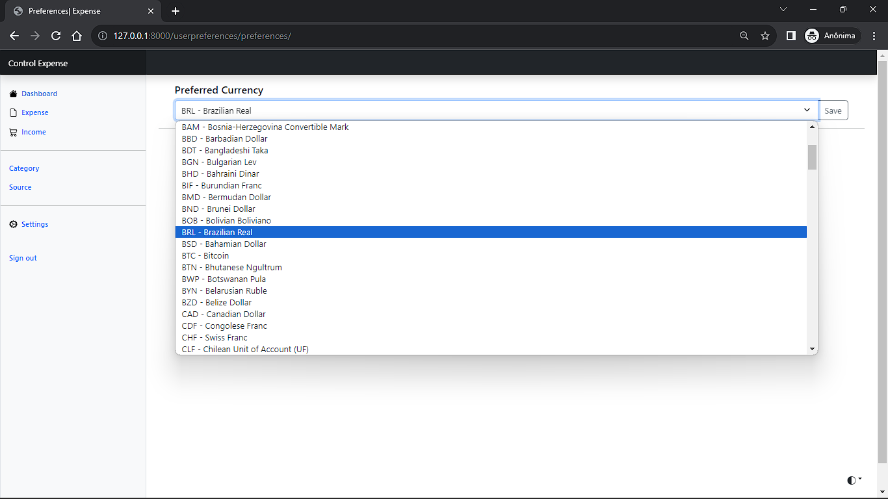Open the Expense page link

(x=35, y=112)
